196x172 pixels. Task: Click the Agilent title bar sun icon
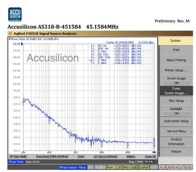click(x=10, y=34)
